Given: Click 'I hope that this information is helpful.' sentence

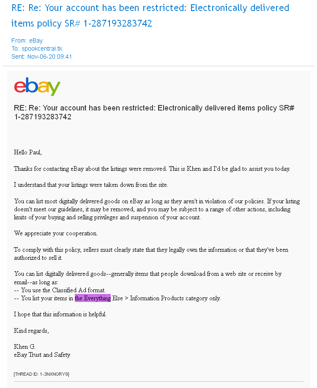Looking at the screenshot, I should tap(60, 314).
